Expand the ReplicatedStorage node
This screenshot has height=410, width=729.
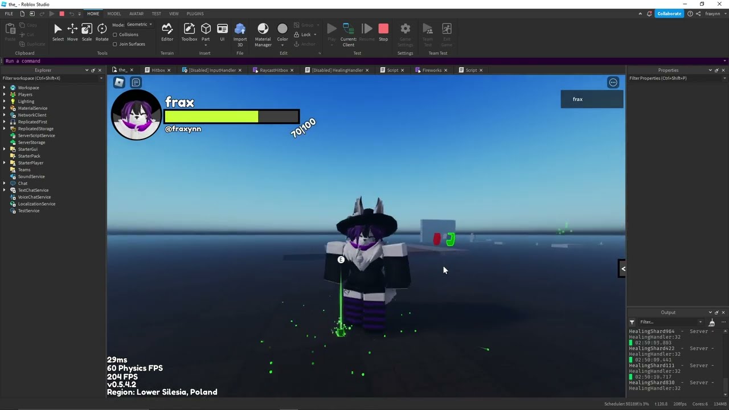click(x=5, y=129)
